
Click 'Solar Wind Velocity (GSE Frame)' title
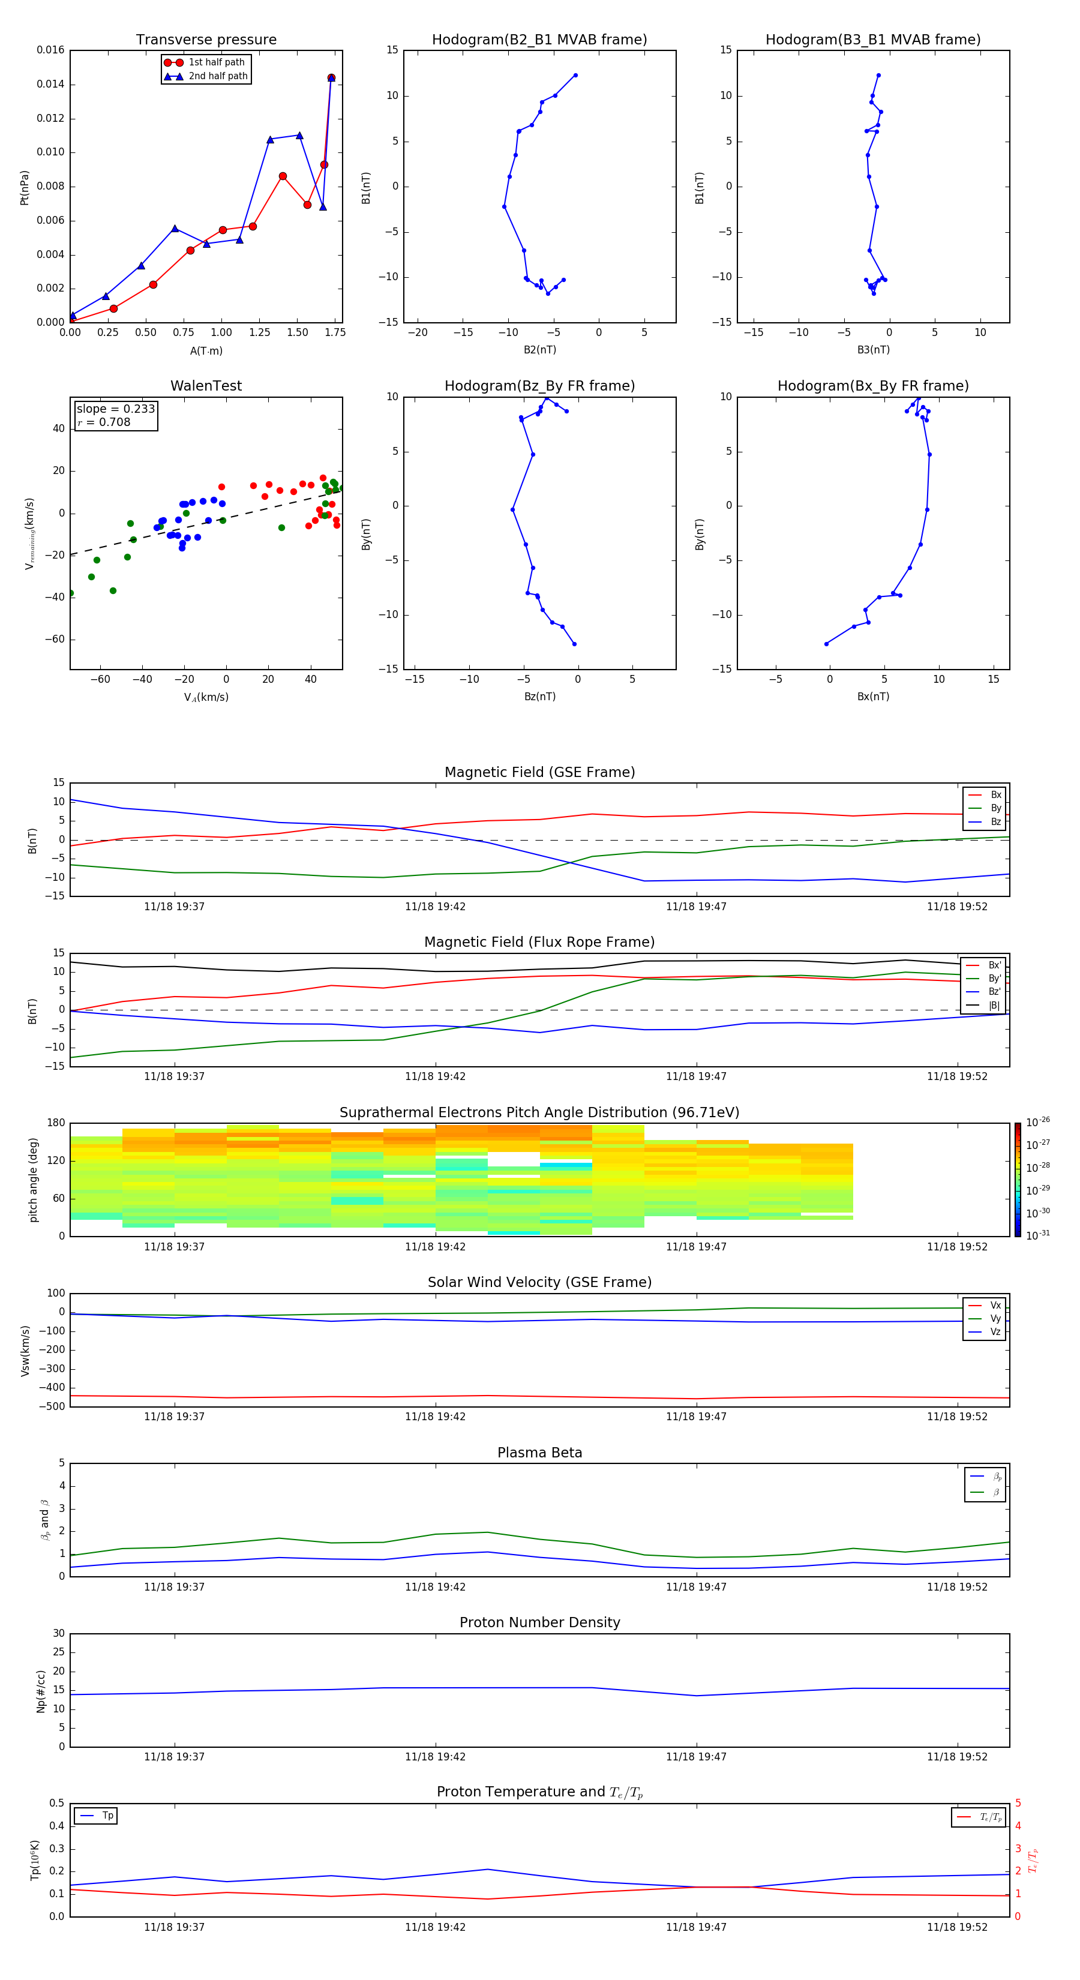point(539,1283)
